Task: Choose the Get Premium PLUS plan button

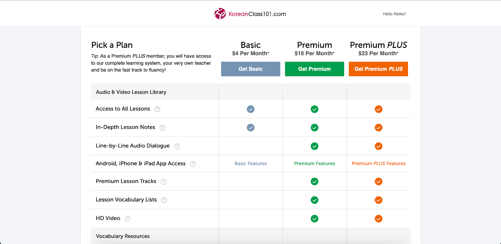Action: click(x=378, y=69)
